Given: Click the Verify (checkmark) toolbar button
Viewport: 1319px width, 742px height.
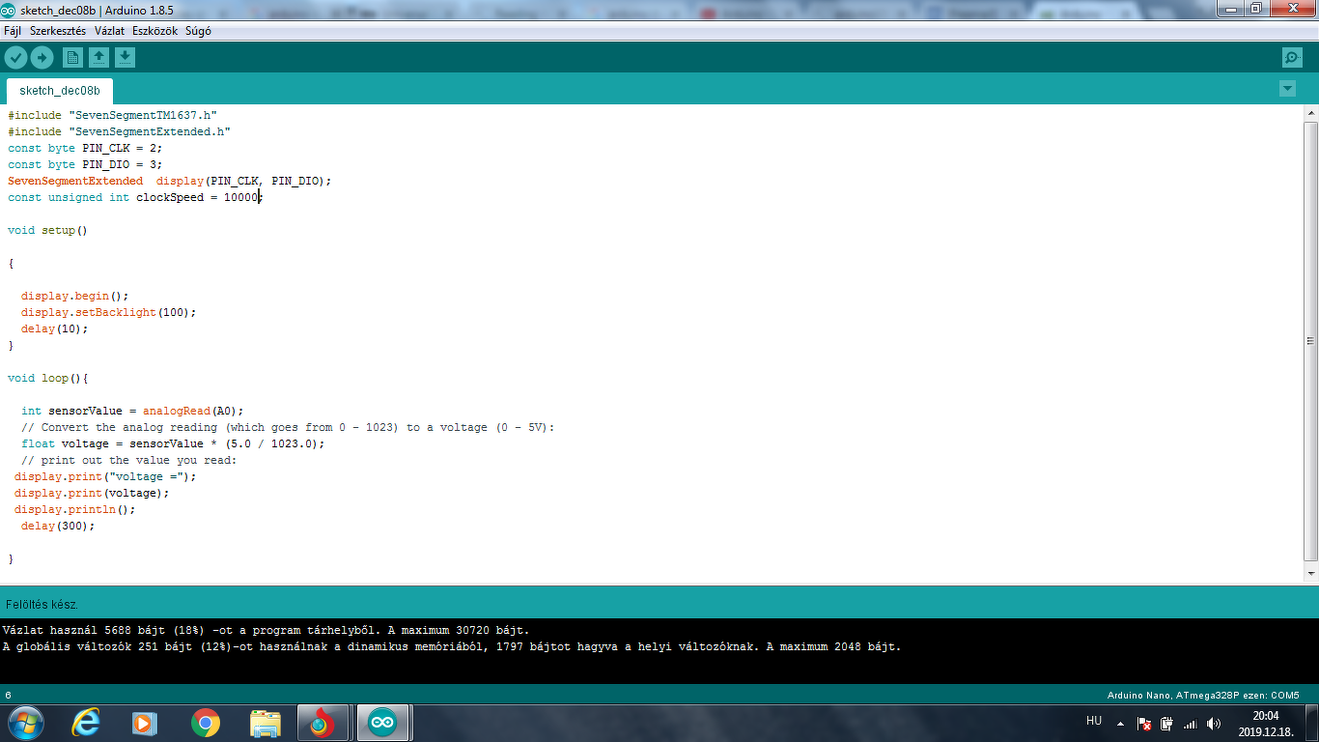Looking at the screenshot, I should click(15, 58).
